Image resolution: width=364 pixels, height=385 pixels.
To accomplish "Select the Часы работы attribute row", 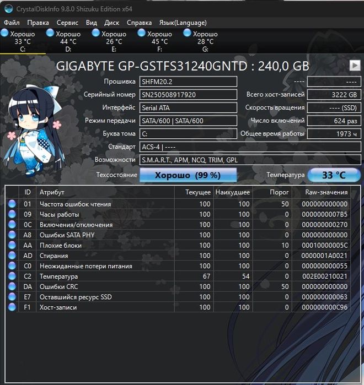I will [x=178, y=214].
